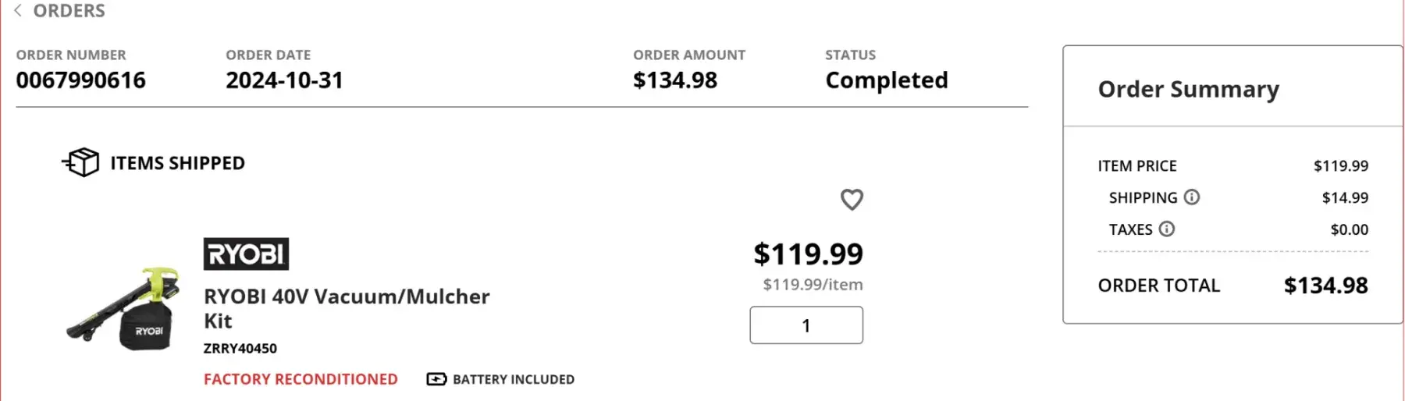1405x401 pixels.
Task: Click the Factory Reconditioned label
Action: pyautogui.click(x=301, y=379)
